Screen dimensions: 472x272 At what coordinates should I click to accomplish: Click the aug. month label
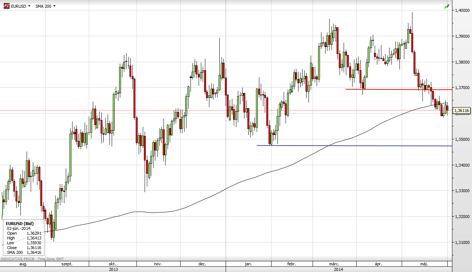[23, 264]
